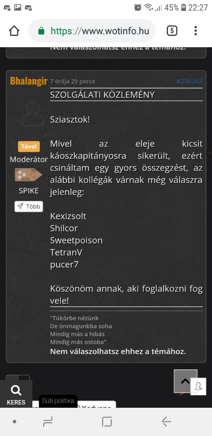Tap Bhalangir's avatar placeholder image
This screenshot has width=212, height=436.
(x=33, y=114)
